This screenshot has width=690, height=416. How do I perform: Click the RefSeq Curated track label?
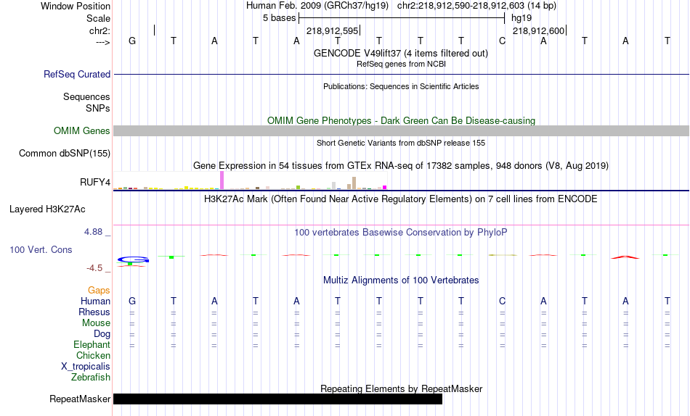(76, 74)
